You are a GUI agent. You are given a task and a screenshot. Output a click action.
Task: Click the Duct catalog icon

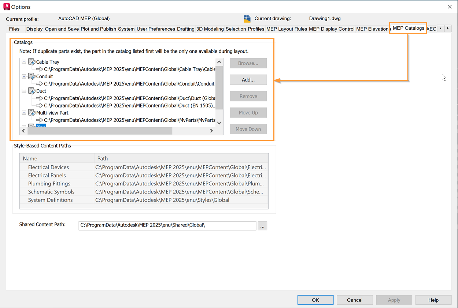32,91
